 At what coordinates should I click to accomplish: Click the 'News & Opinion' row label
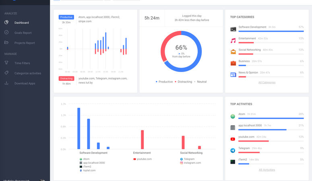(248, 72)
